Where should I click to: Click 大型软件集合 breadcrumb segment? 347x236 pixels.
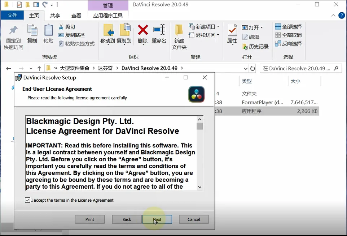[x=75, y=68]
